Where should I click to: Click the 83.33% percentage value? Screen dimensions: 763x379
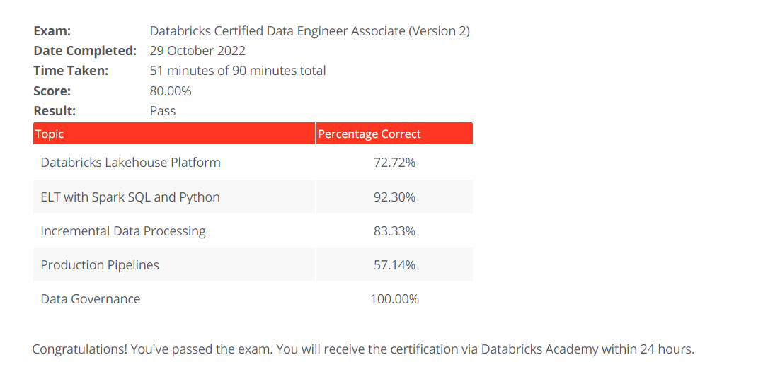(x=394, y=231)
